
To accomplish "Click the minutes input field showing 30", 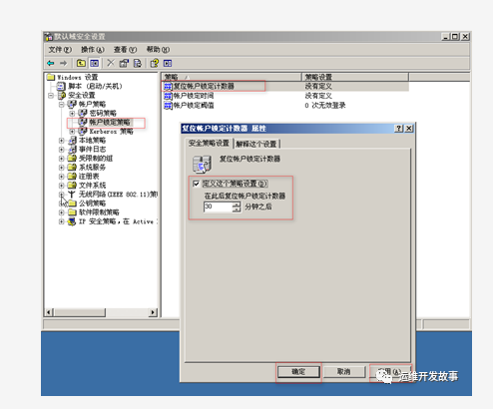I will coord(218,206).
